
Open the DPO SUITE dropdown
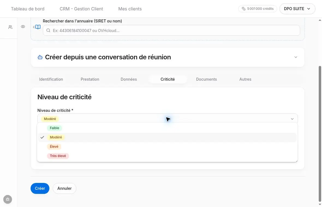[x=297, y=9]
